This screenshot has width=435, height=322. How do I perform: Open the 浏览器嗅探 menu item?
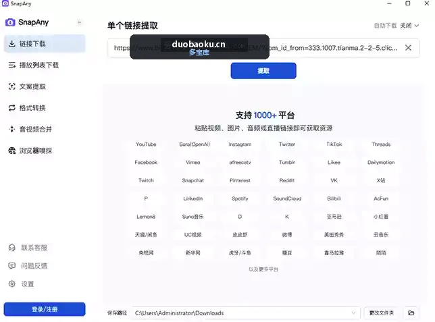click(45, 151)
